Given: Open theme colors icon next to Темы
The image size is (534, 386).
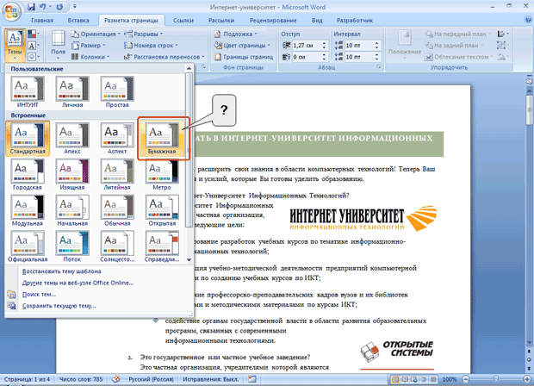Looking at the screenshot, I should pos(34,34).
